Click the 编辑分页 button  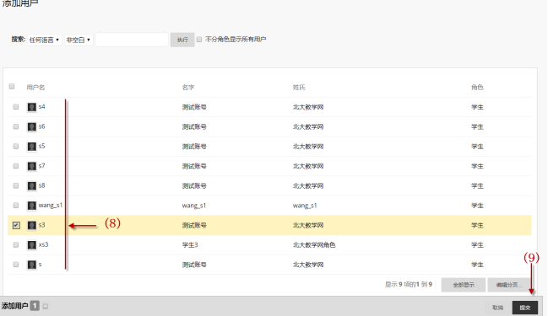[x=509, y=285]
